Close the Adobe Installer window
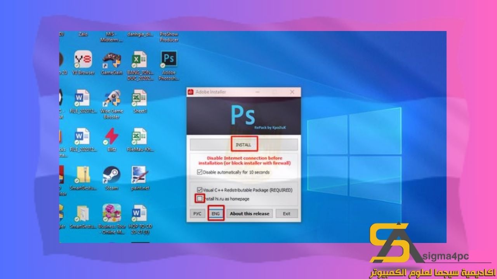 pos(292,92)
